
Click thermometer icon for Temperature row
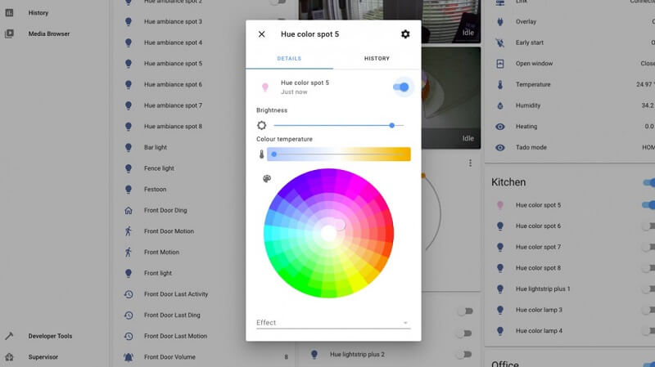click(x=500, y=85)
